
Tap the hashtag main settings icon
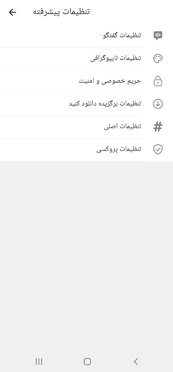158,126
